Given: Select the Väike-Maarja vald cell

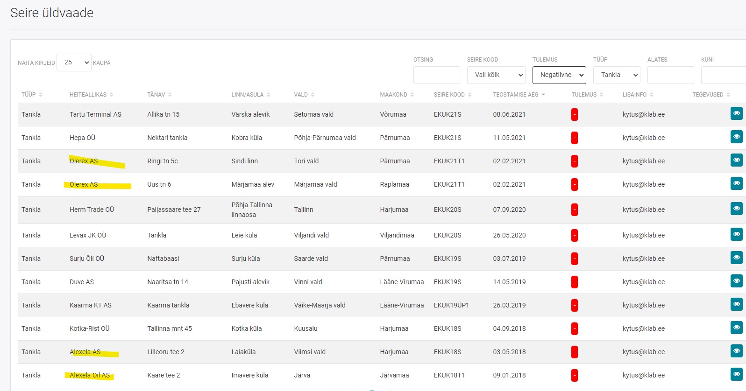Looking at the screenshot, I should click(320, 305).
